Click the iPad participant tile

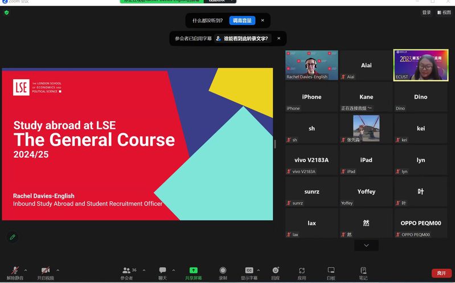click(366, 160)
